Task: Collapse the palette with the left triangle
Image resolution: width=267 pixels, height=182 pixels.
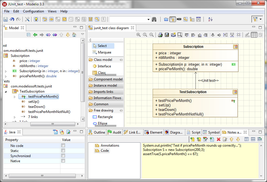Action: click(90, 40)
